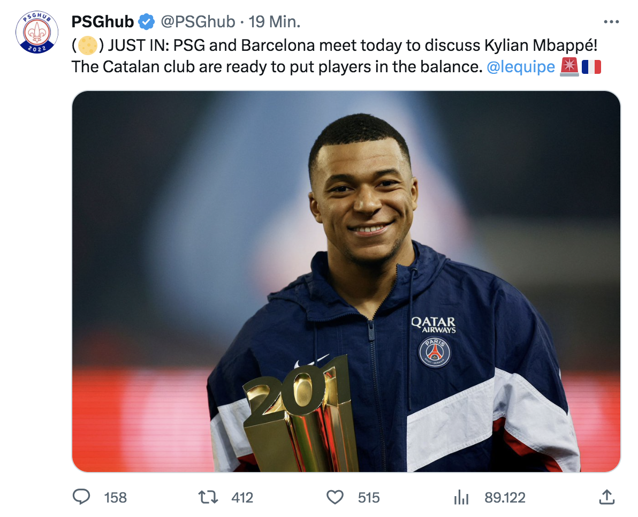The image size is (638, 517).
Task: Like the tweet with the heart icon
Action: click(335, 497)
